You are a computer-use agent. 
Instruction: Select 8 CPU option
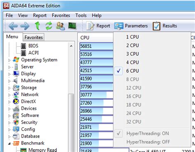click(152, 79)
